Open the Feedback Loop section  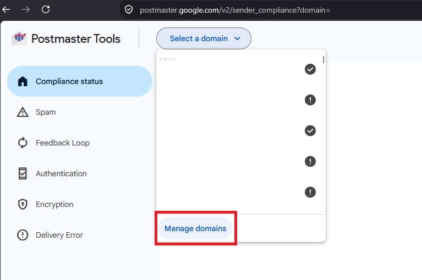click(x=80, y=143)
